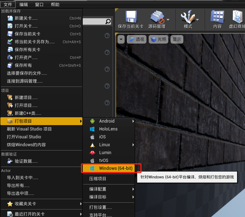Click the 新建C++类 icon

[10, 113]
